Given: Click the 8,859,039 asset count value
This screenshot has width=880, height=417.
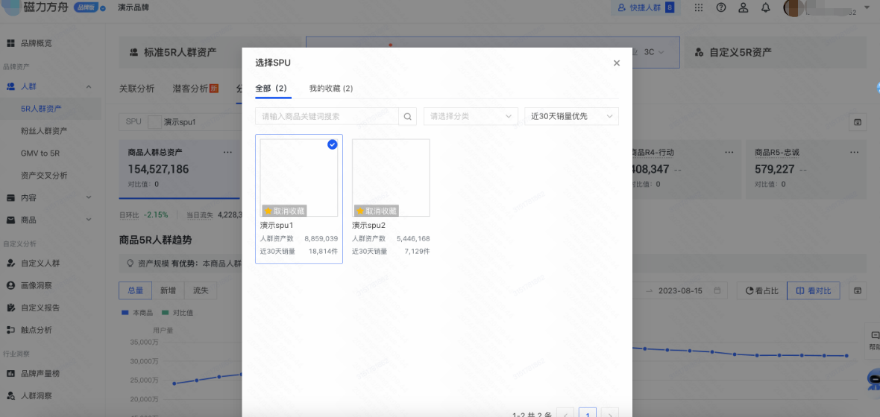Looking at the screenshot, I should point(321,239).
